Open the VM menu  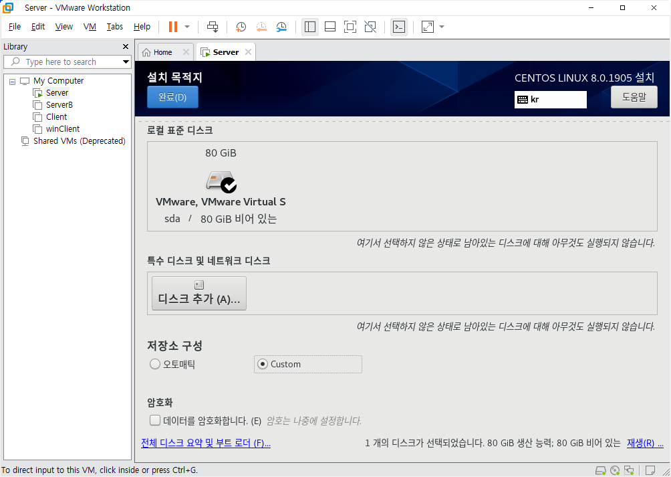click(x=90, y=27)
